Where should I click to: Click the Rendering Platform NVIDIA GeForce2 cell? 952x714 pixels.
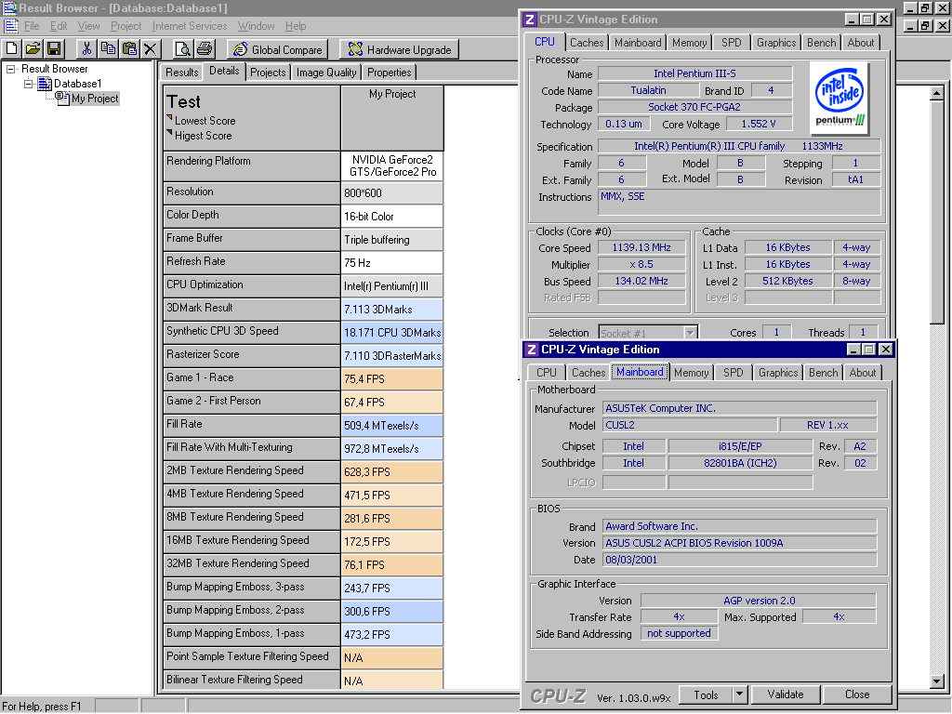tap(392, 165)
